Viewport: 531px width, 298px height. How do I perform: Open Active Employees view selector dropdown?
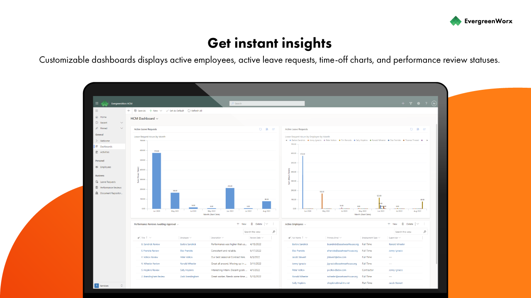305,224
